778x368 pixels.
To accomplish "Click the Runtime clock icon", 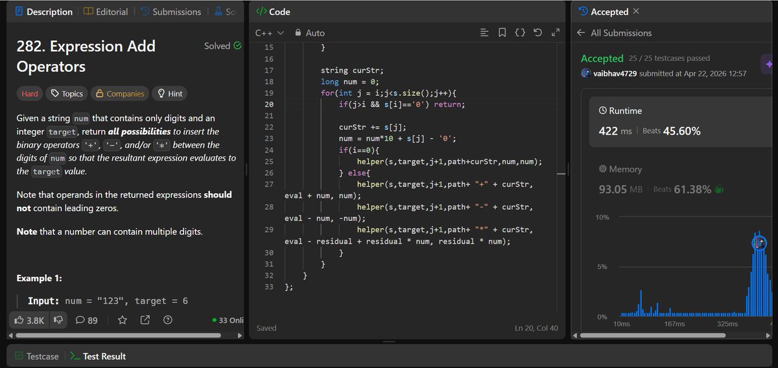I will coord(602,111).
